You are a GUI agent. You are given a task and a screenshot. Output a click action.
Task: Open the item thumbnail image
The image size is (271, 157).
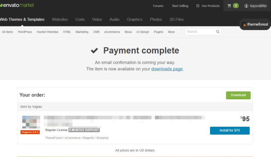coord(31,122)
